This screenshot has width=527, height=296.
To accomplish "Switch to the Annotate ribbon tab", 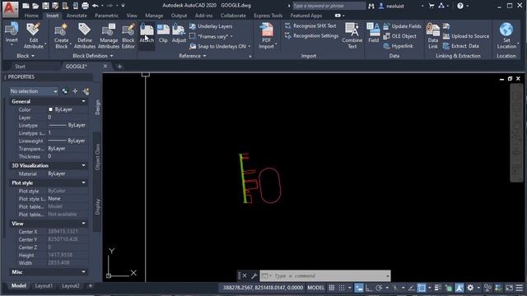I will (77, 16).
